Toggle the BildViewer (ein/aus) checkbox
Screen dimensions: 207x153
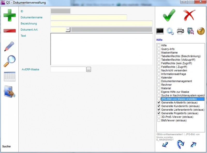pyautogui.click(x=159, y=120)
